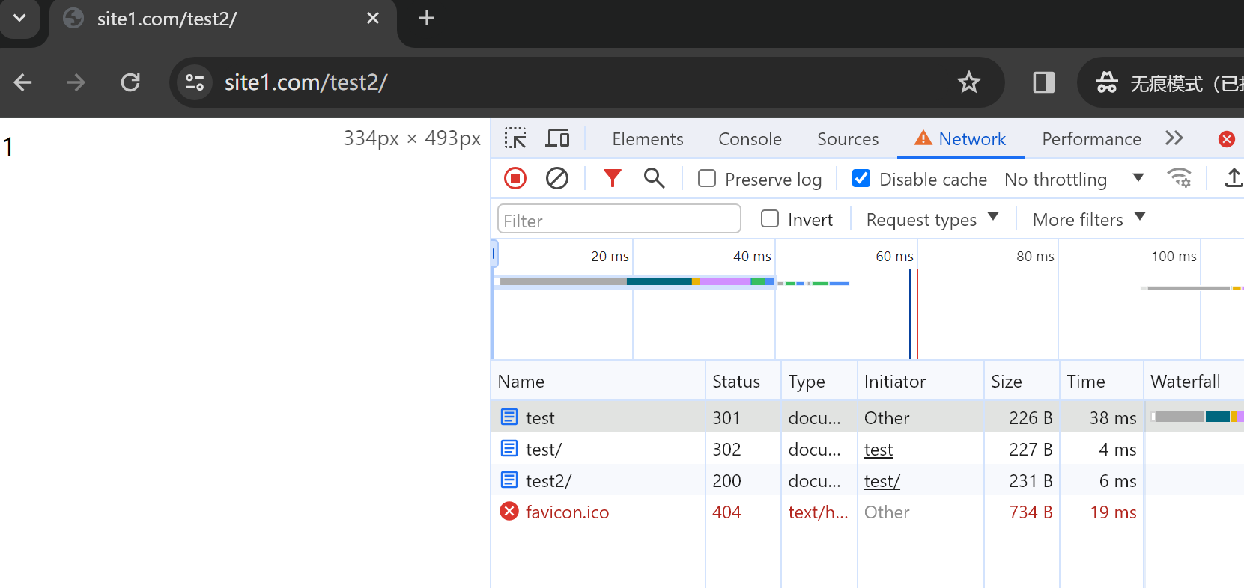Expand the Request types dropdown
The width and height of the screenshot is (1244, 588).
click(x=932, y=219)
